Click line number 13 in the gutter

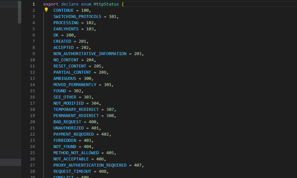pos(32,79)
